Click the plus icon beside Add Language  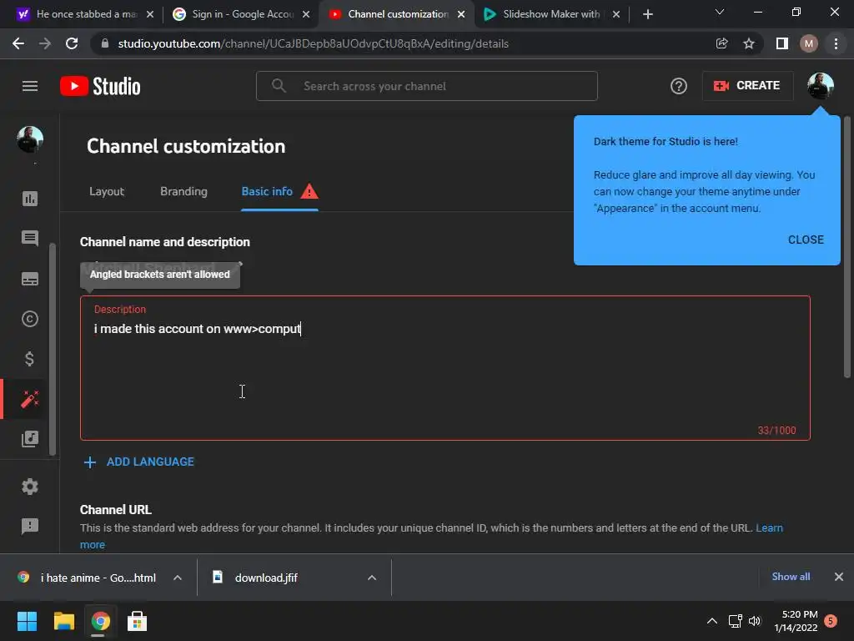click(90, 462)
